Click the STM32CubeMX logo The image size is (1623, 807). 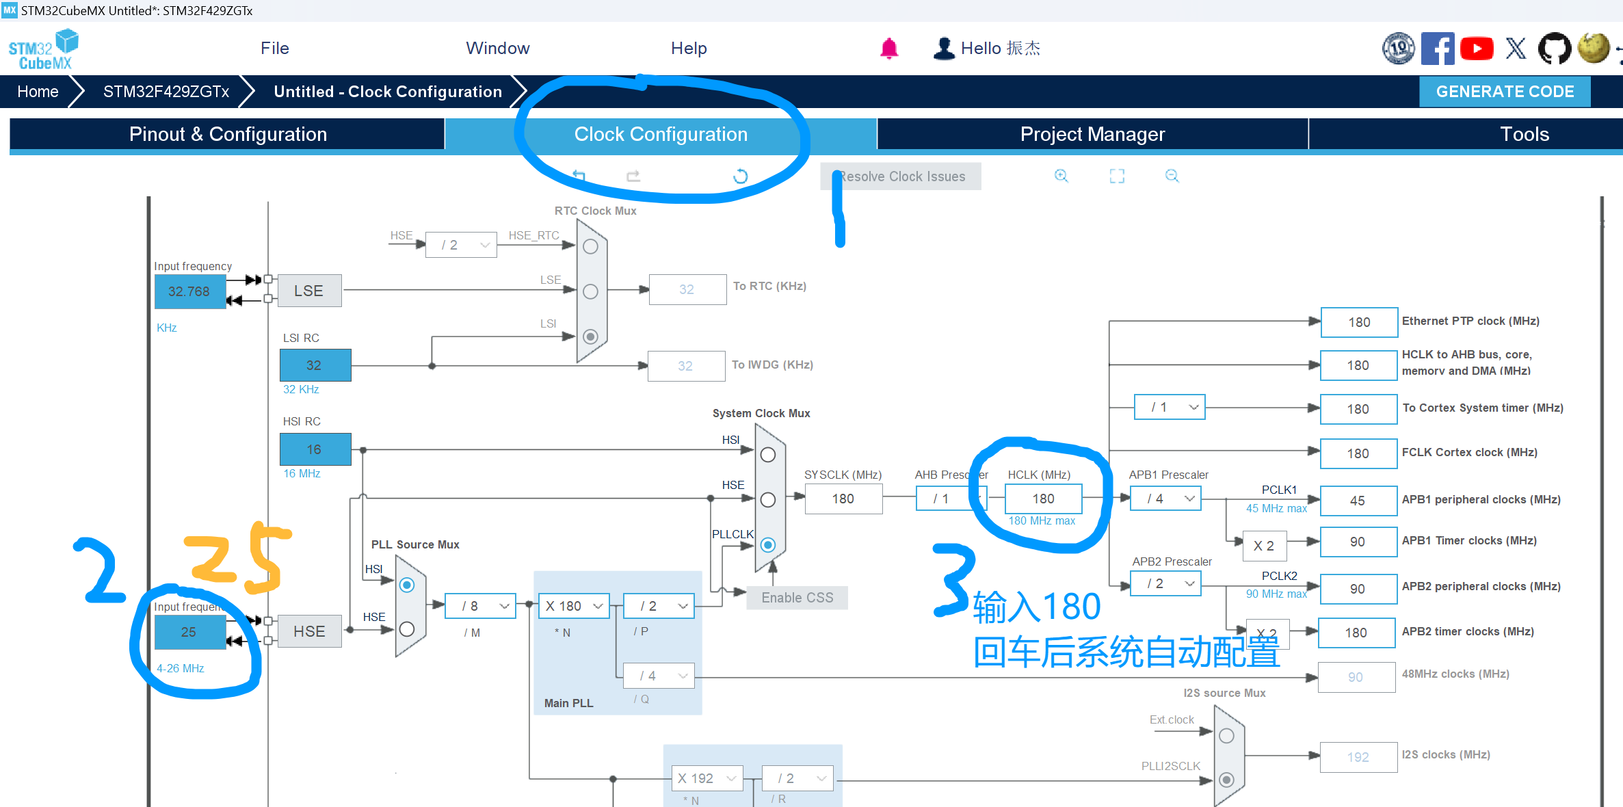pyautogui.click(x=43, y=49)
